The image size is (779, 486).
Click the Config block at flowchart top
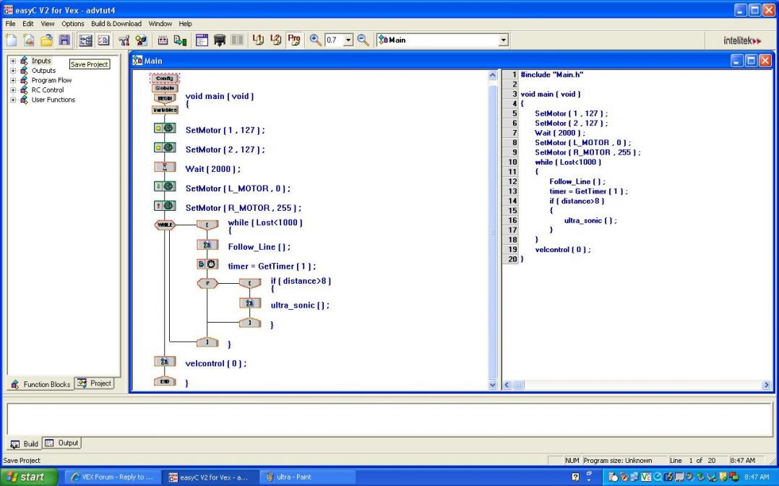165,78
